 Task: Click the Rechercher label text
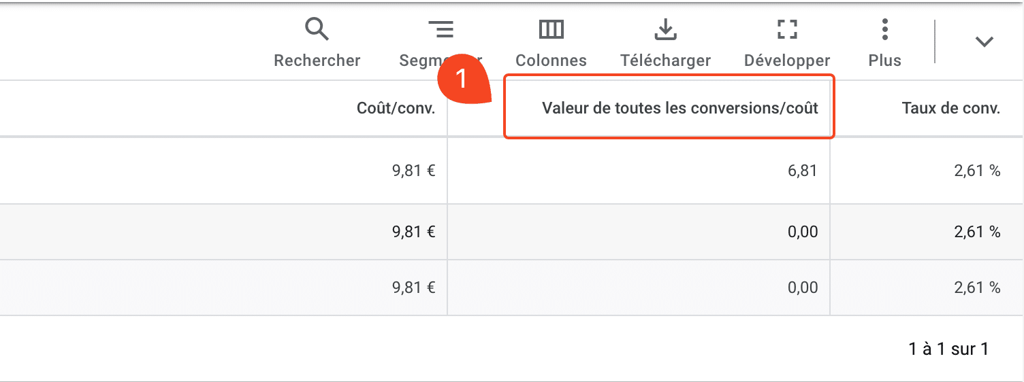point(317,60)
